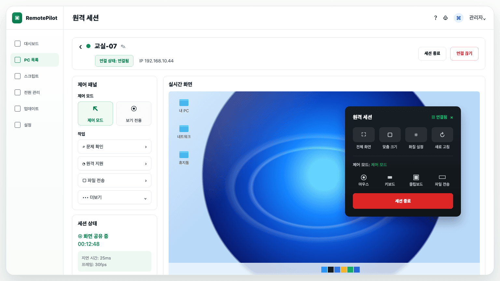Click the last blue remote taskbar icon
This screenshot has height=281, width=500.
(x=357, y=270)
